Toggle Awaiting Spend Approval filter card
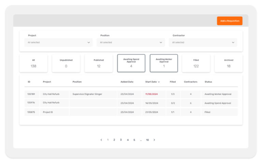 click(131, 63)
